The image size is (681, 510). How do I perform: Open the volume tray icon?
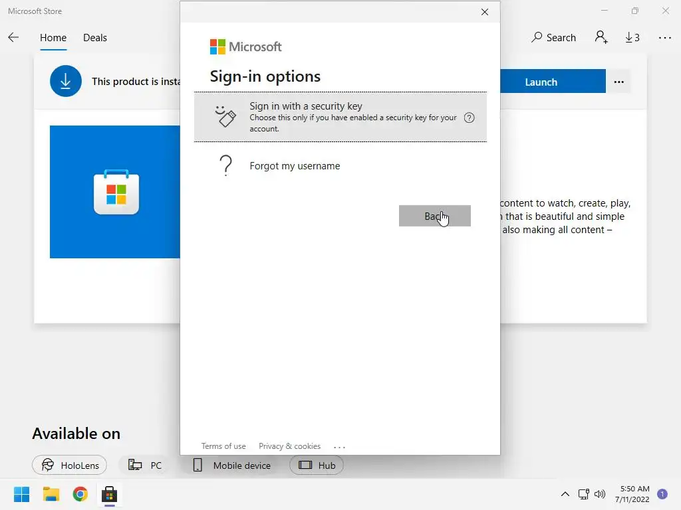click(x=600, y=494)
